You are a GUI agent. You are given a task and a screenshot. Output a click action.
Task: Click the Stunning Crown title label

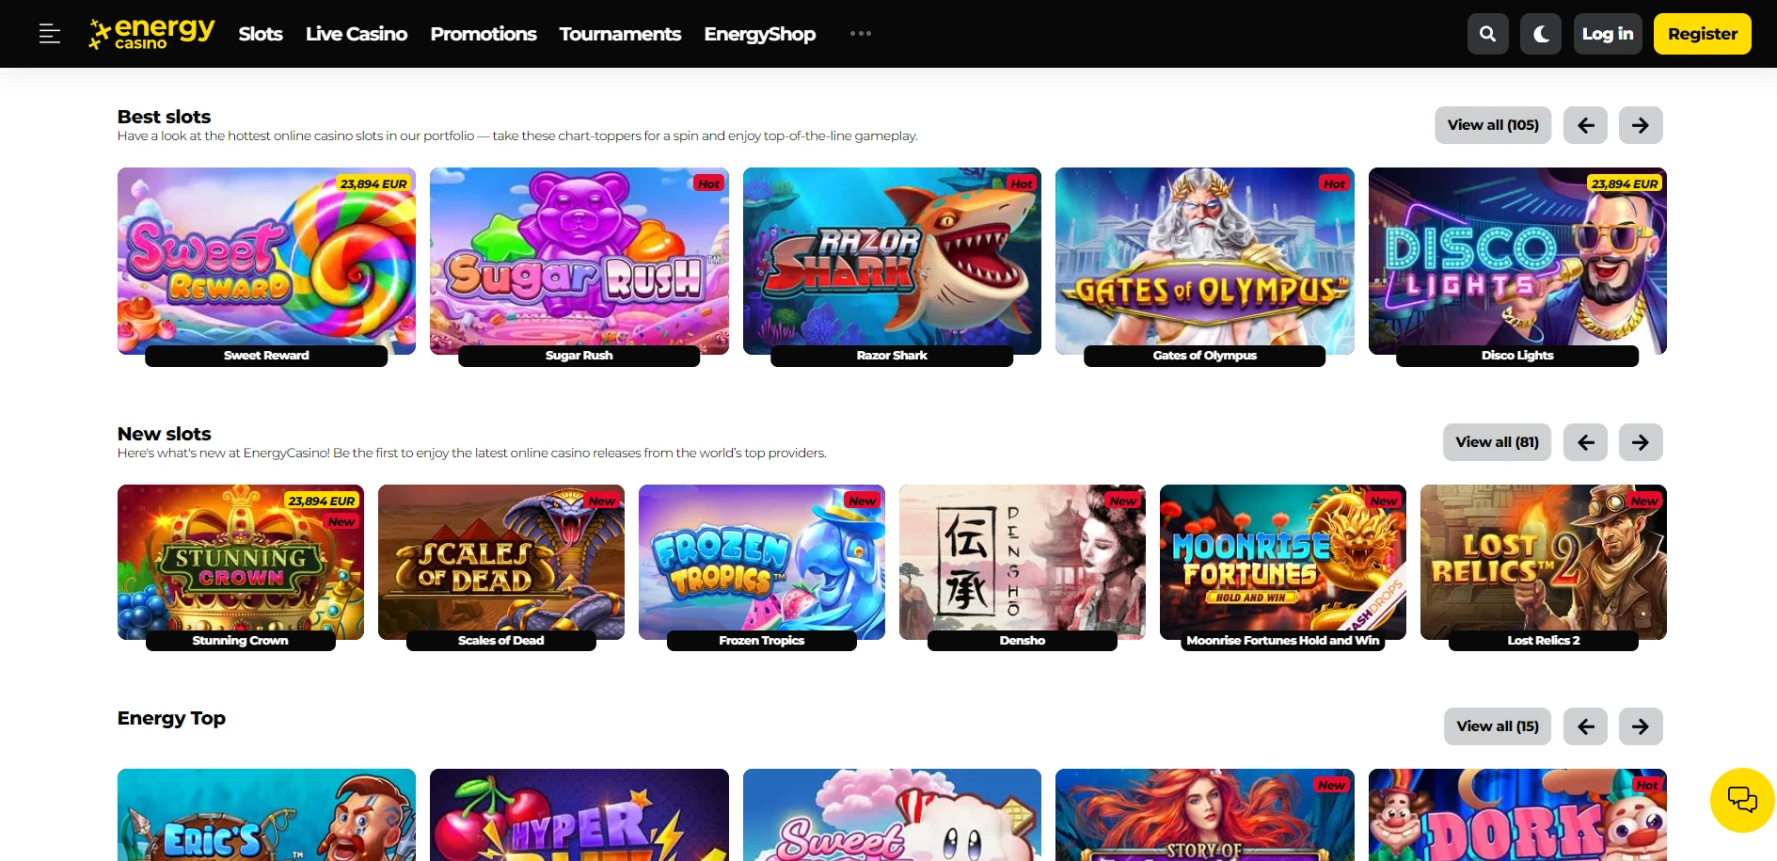coord(241,641)
